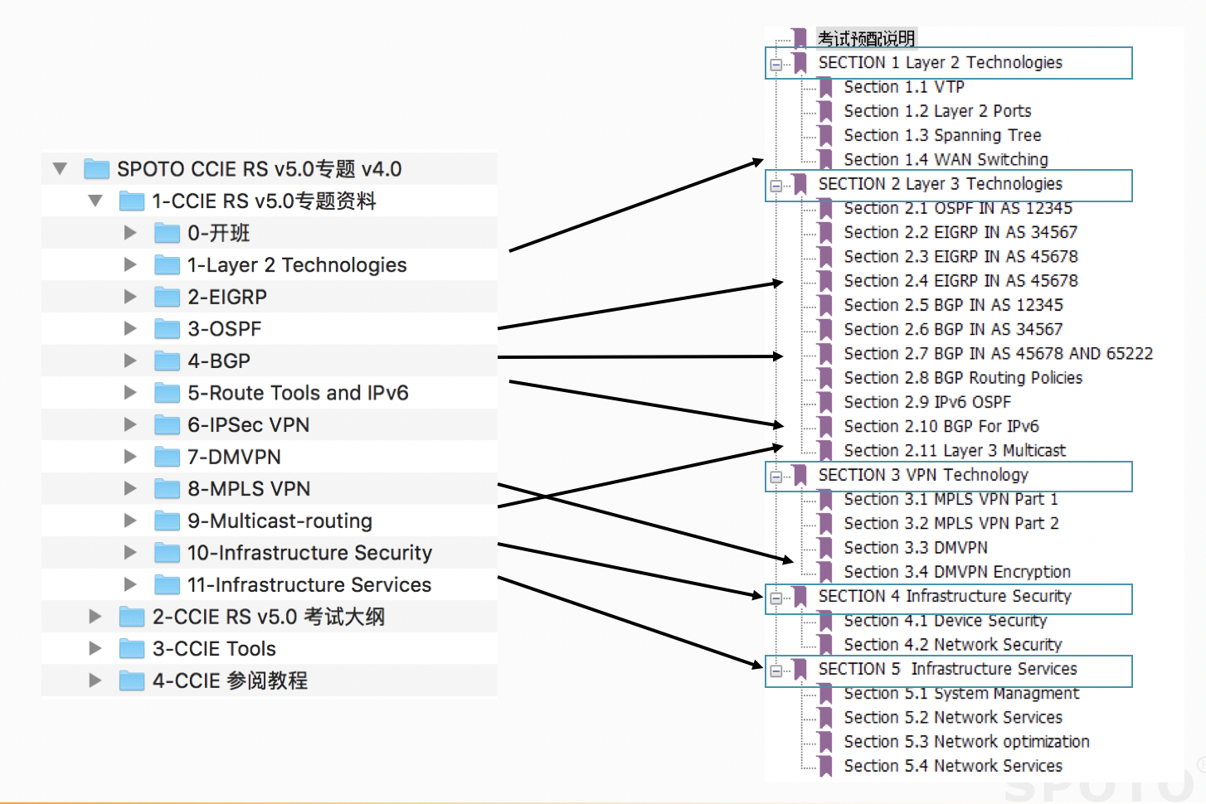Select SECTION 3 VPN Technology heading text
This screenshot has height=804, width=1206.
pos(923,475)
